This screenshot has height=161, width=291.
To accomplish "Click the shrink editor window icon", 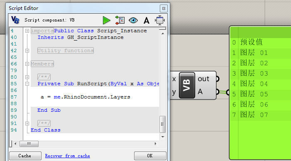I will [159, 20].
